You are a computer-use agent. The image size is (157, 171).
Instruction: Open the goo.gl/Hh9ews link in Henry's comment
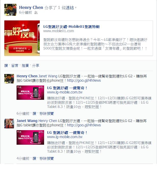pyautogui.click(x=84, y=80)
